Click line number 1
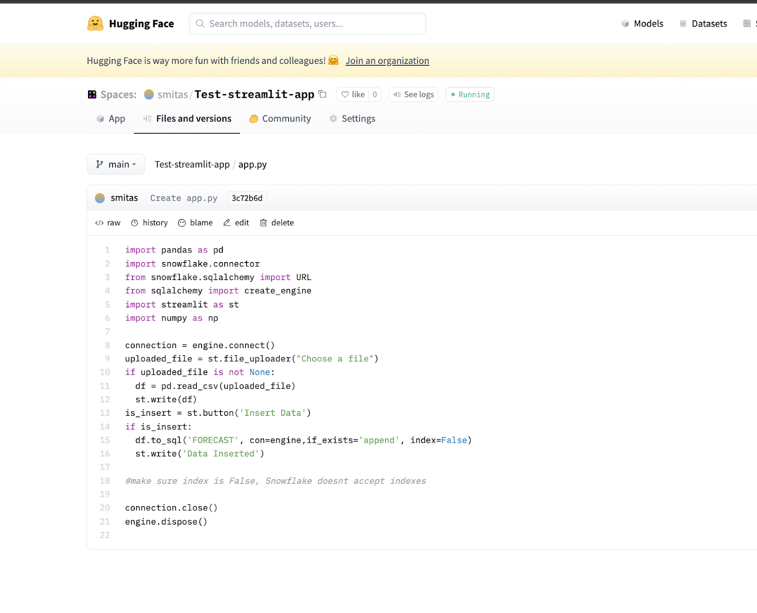757x613 pixels. click(x=107, y=250)
